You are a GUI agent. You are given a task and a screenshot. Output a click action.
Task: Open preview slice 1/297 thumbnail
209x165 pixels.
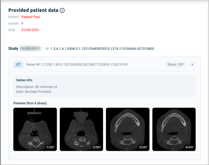coord(35,129)
